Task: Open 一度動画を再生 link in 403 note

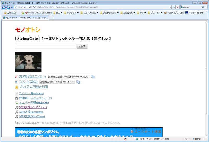Action: coord(70,123)
